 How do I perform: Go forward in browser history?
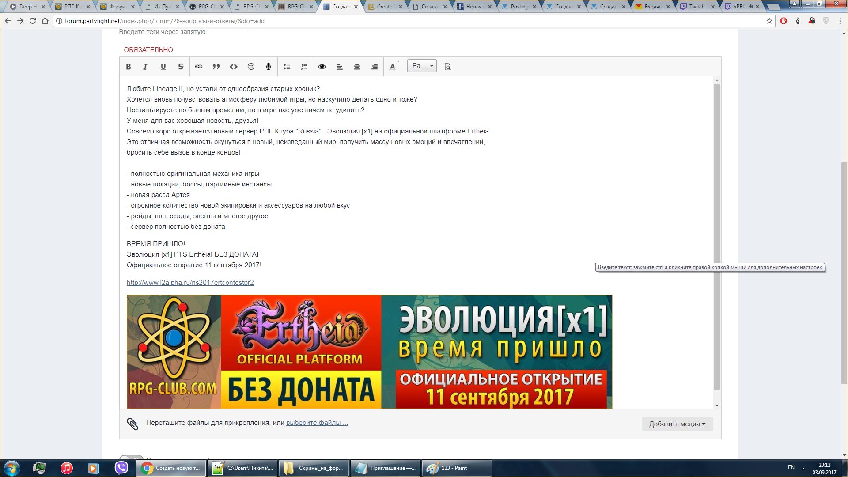click(20, 21)
